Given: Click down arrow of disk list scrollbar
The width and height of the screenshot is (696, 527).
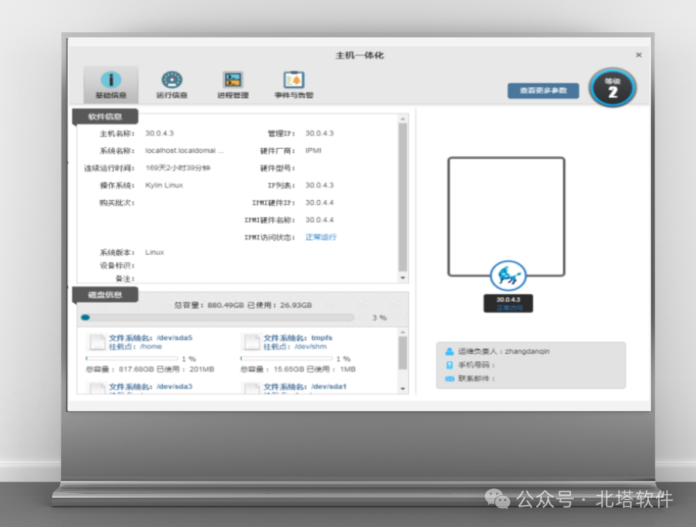Looking at the screenshot, I should 403,388.
